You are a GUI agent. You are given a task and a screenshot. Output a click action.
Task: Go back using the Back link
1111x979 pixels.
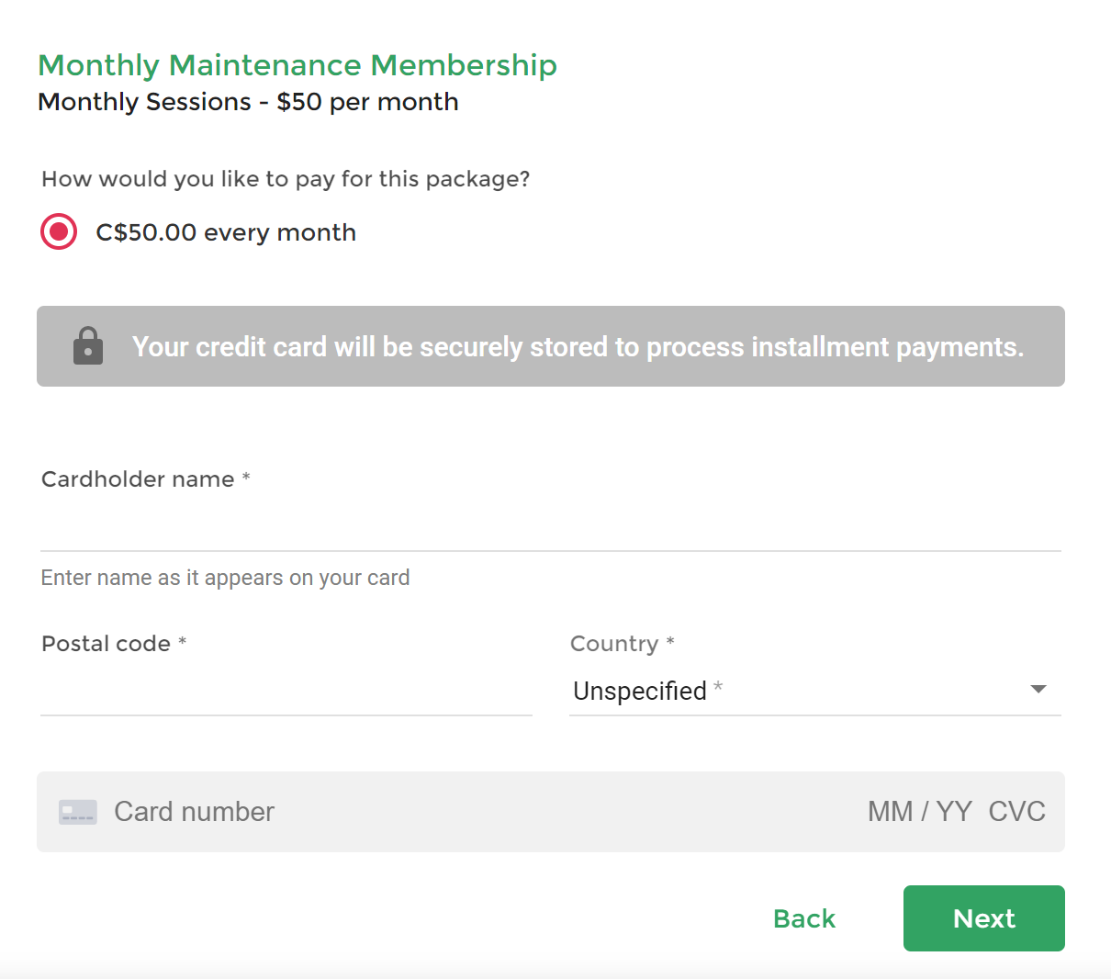coord(804,918)
